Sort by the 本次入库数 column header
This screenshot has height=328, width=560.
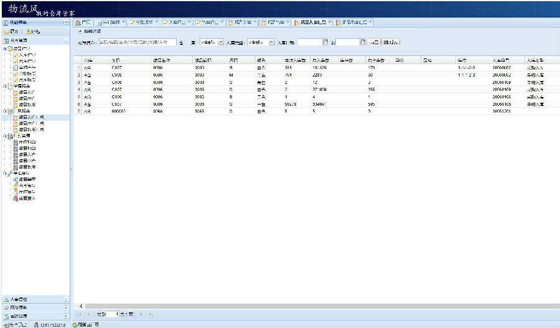[296, 60]
